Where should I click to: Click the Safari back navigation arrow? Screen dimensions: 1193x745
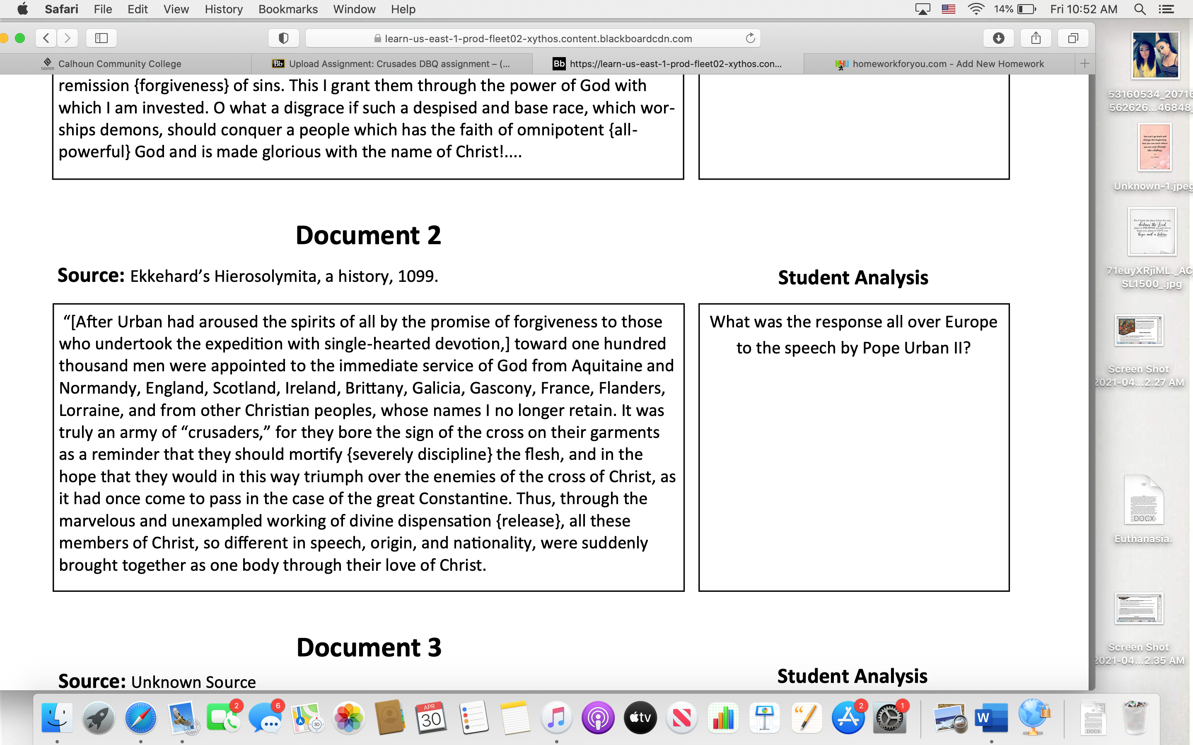click(46, 38)
